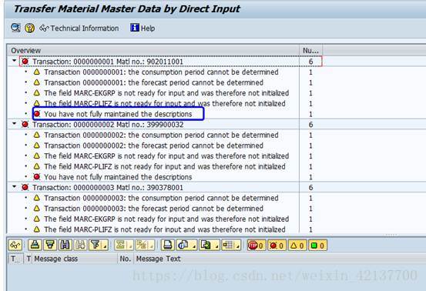Open the Choose Layout dropdown arrow
426x291 pixels.
click(x=238, y=246)
